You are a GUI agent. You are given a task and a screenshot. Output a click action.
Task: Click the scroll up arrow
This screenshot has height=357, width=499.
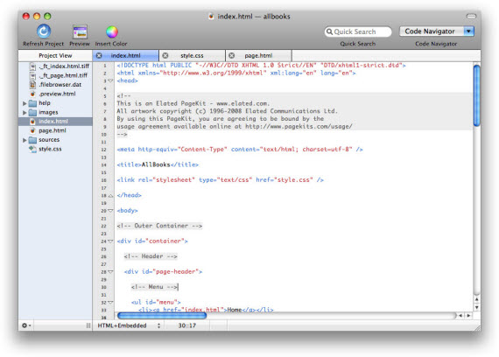(476, 299)
